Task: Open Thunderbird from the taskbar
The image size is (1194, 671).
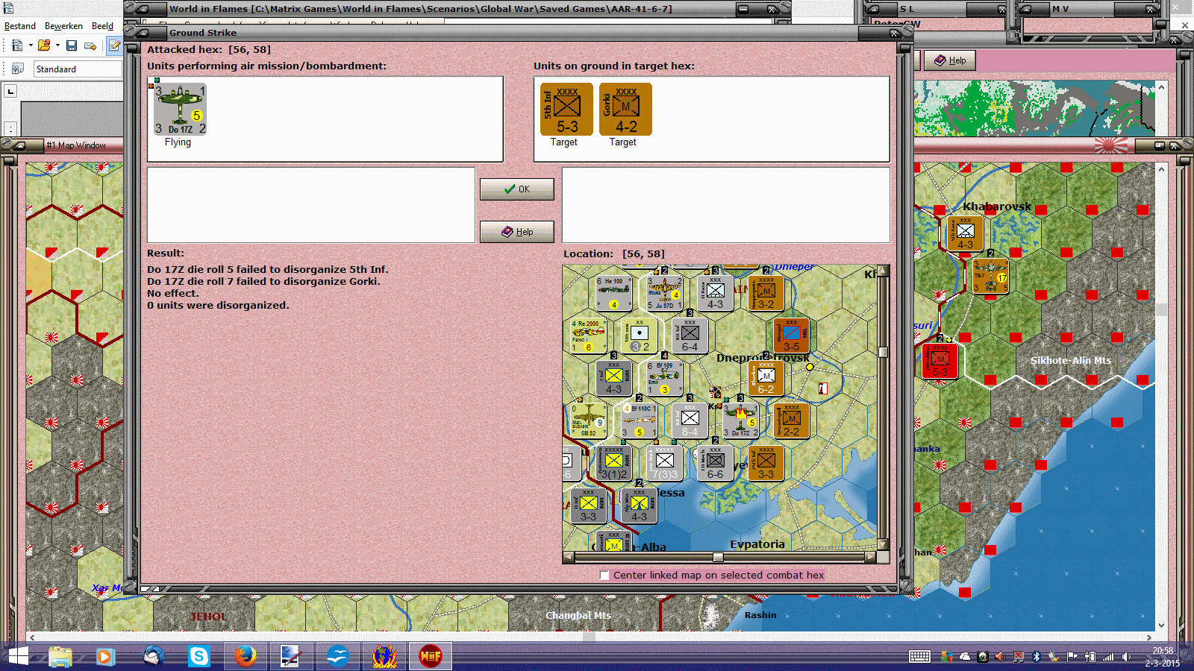Action: (x=154, y=657)
